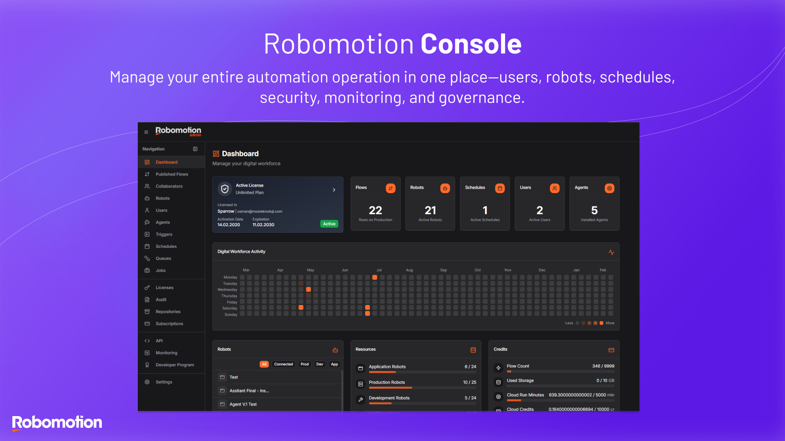The image size is (785, 441).
Task: Select the Triggers sidebar icon
Action: 147,234
